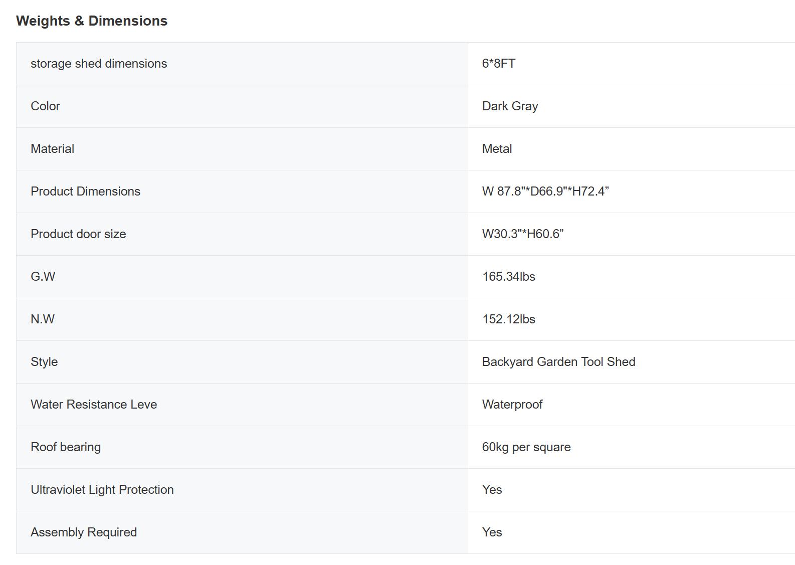Click the Product door size label
The width and height of the screenshot is (795, 565).
click(78, 234)
